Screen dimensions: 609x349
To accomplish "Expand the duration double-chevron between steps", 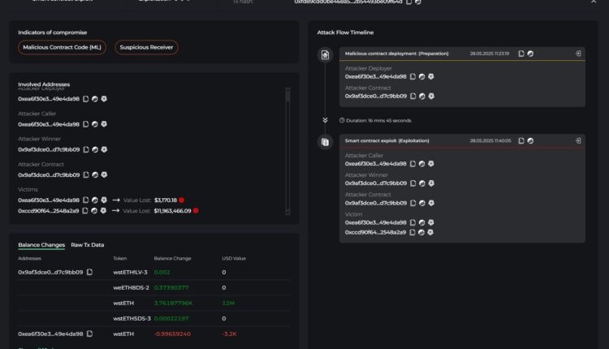I will pyautogui.click(x=325, y=119).
